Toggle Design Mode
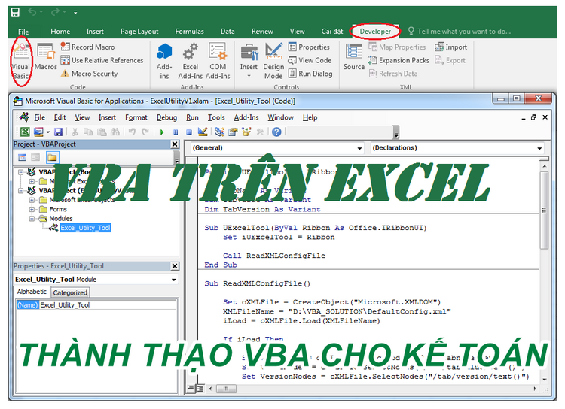 pyautogui.click(x=273, y=61)
